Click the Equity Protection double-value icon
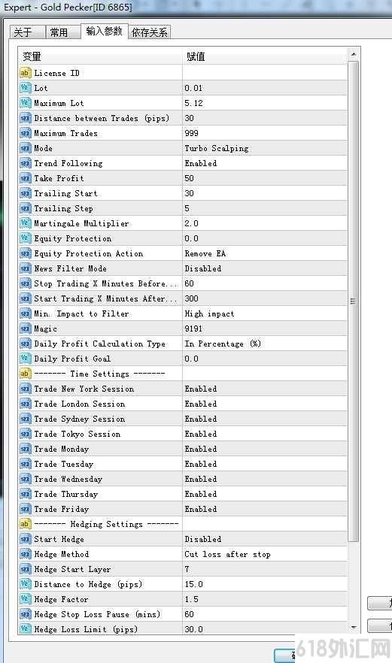The image size is (392, 663). (25, 238)
